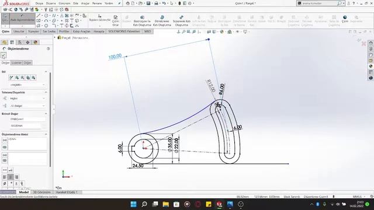
Task: Switch to the Sac Levha ribbon tab
Action: pyautogui.click(x=49, y=32)
